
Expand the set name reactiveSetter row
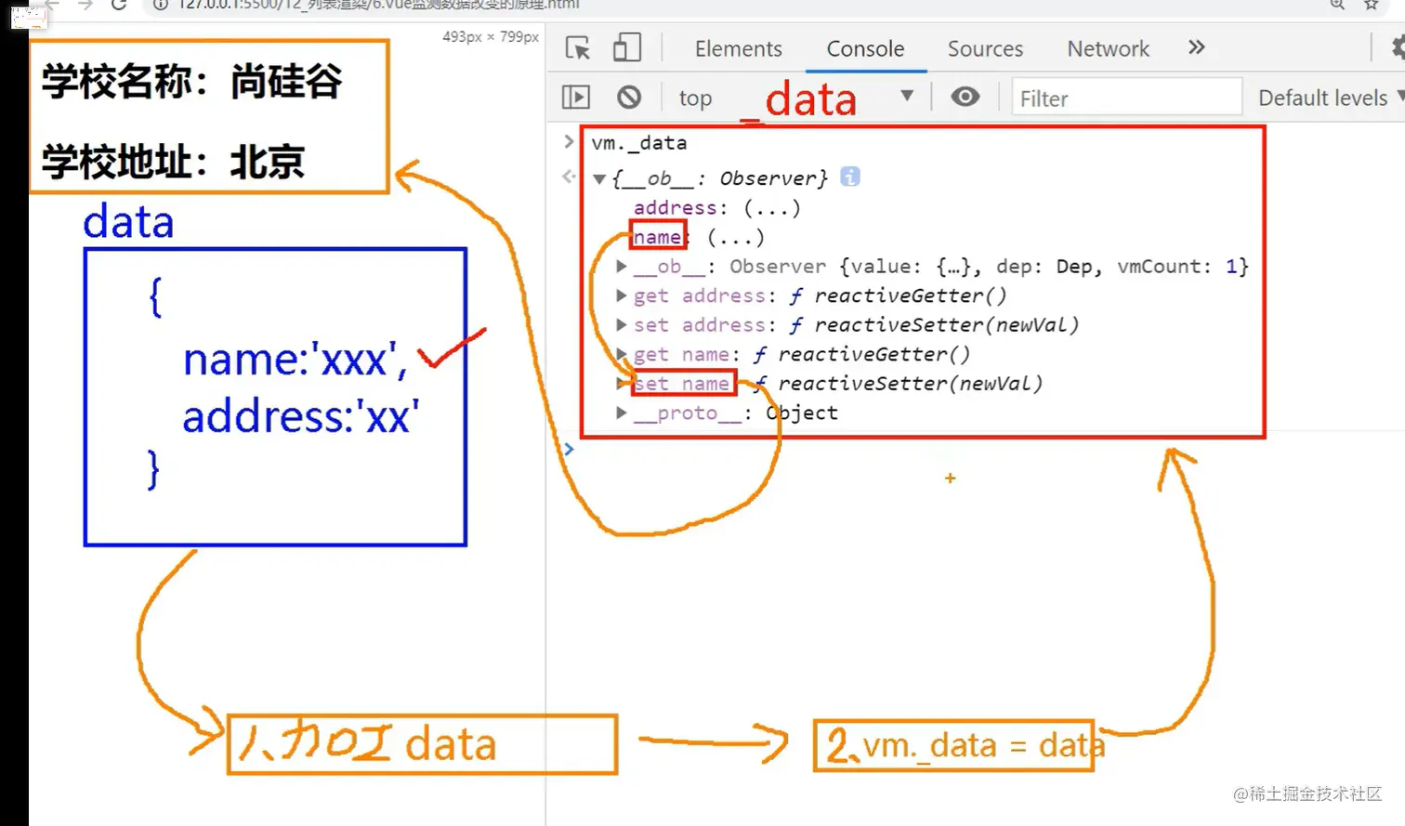click(622, 384)
